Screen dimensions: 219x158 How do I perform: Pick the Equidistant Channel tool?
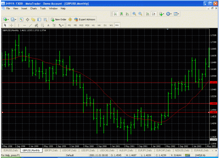point(36,25)
